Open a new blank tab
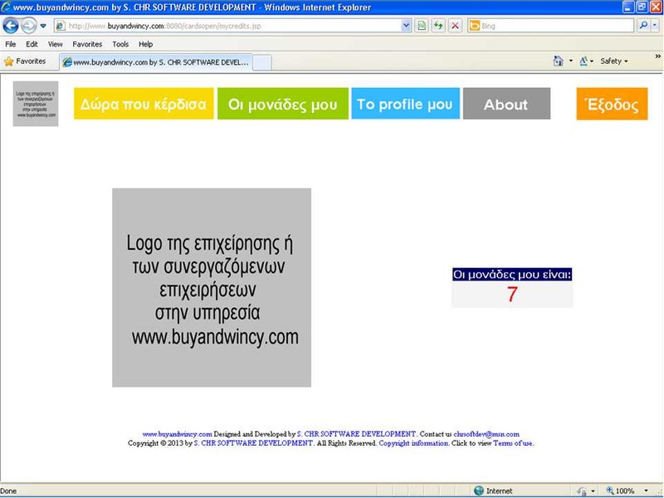 click(262, 63)
